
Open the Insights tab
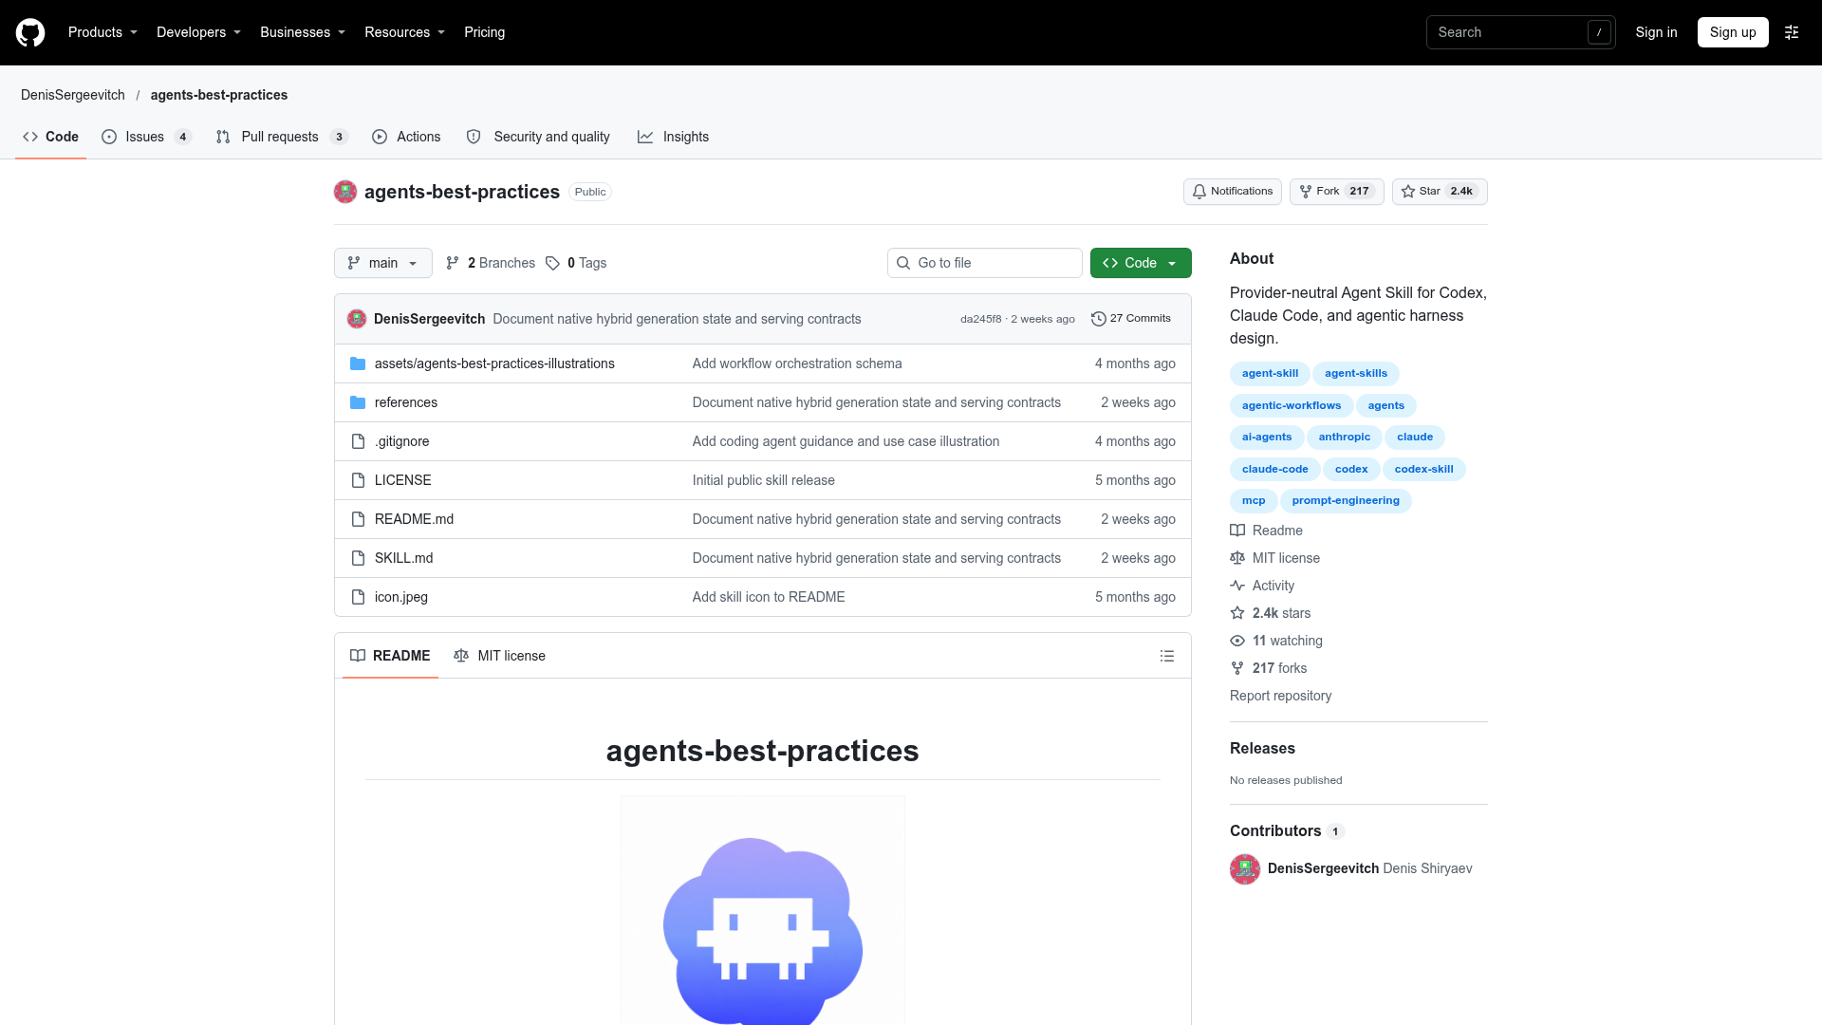pos(674,137)
